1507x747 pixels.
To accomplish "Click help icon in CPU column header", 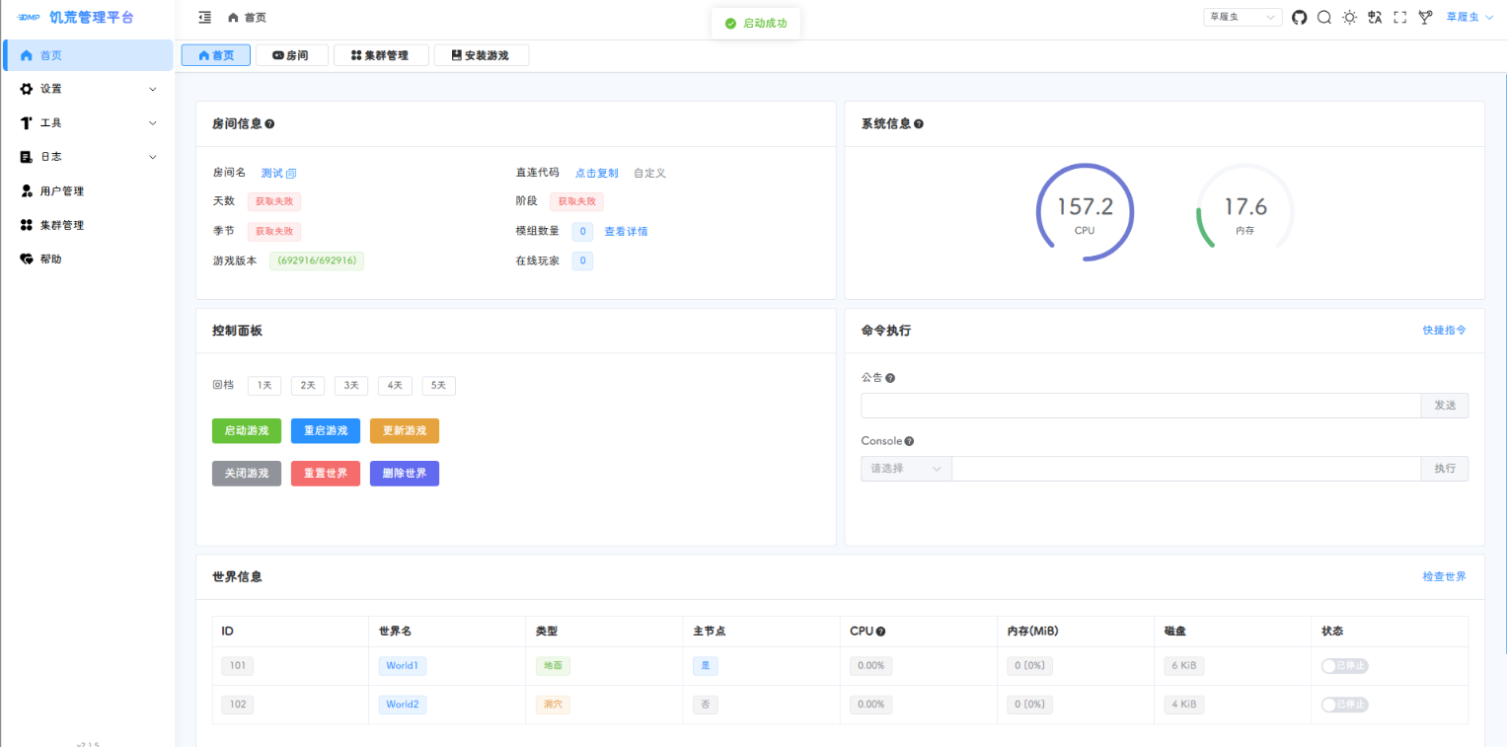I will 880,632.
